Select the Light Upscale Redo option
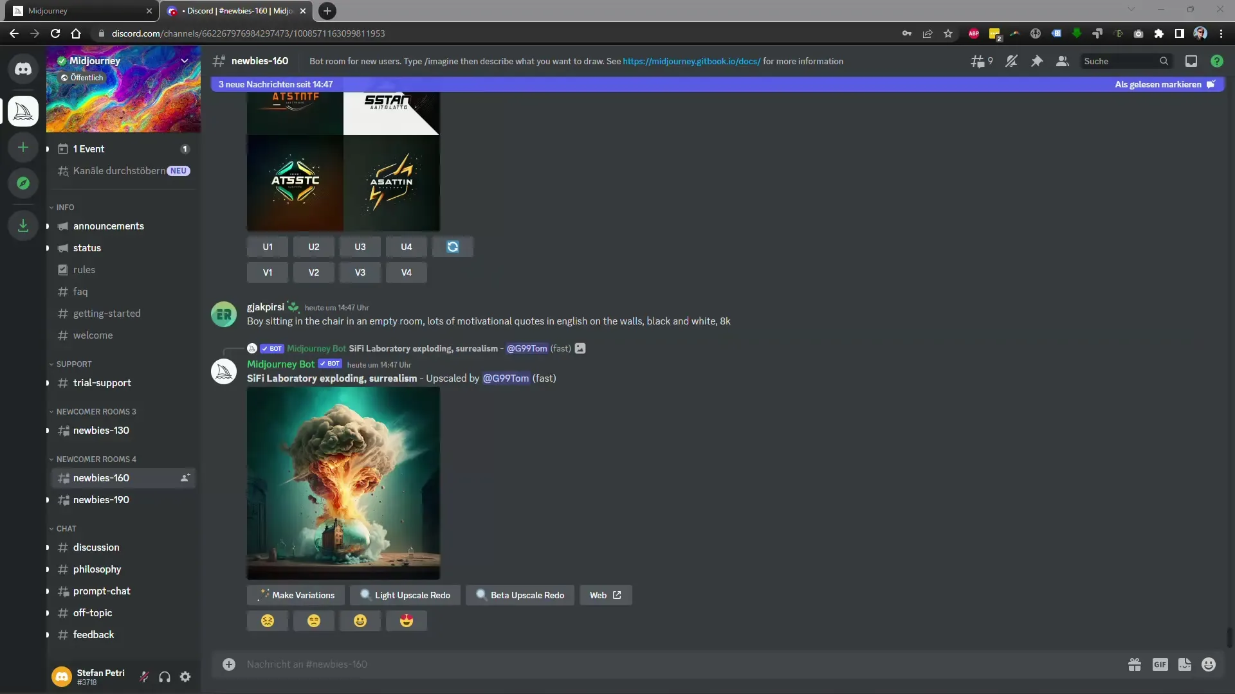The height and width of the screenshot is (694, 1235). (405, 594)
